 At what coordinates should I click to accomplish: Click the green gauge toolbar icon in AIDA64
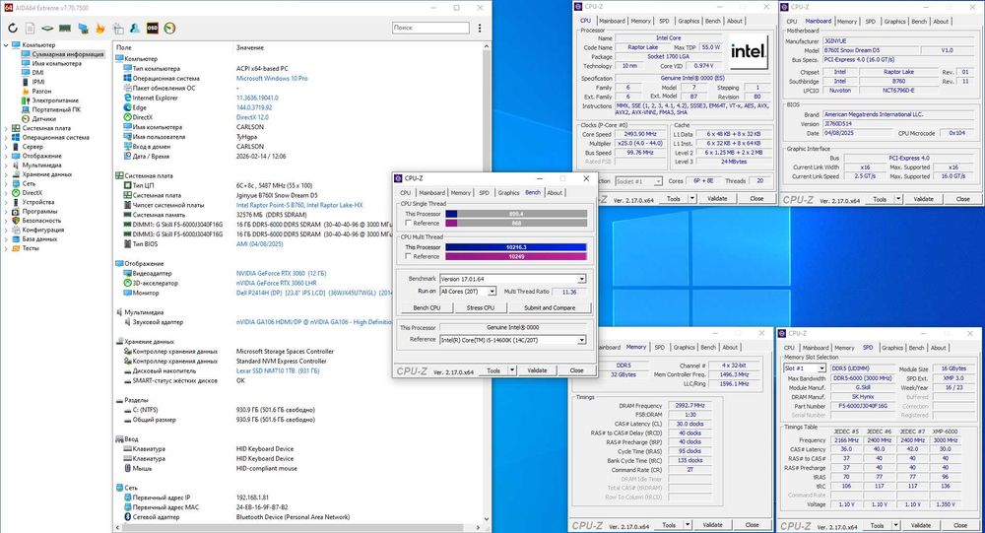pos(169,28)
